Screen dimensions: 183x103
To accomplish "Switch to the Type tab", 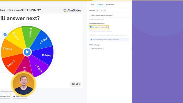I will [x=93, y=5].
